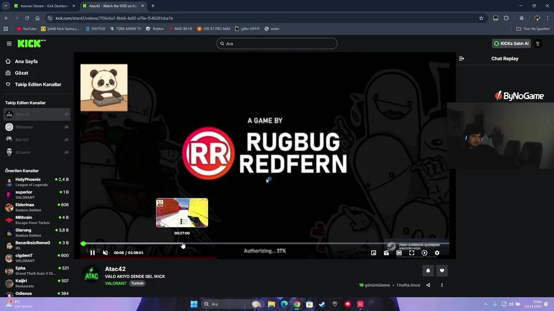Open Chrome tab search dropdown
Screen dimensions: 554x311
[x=6, y=6]
